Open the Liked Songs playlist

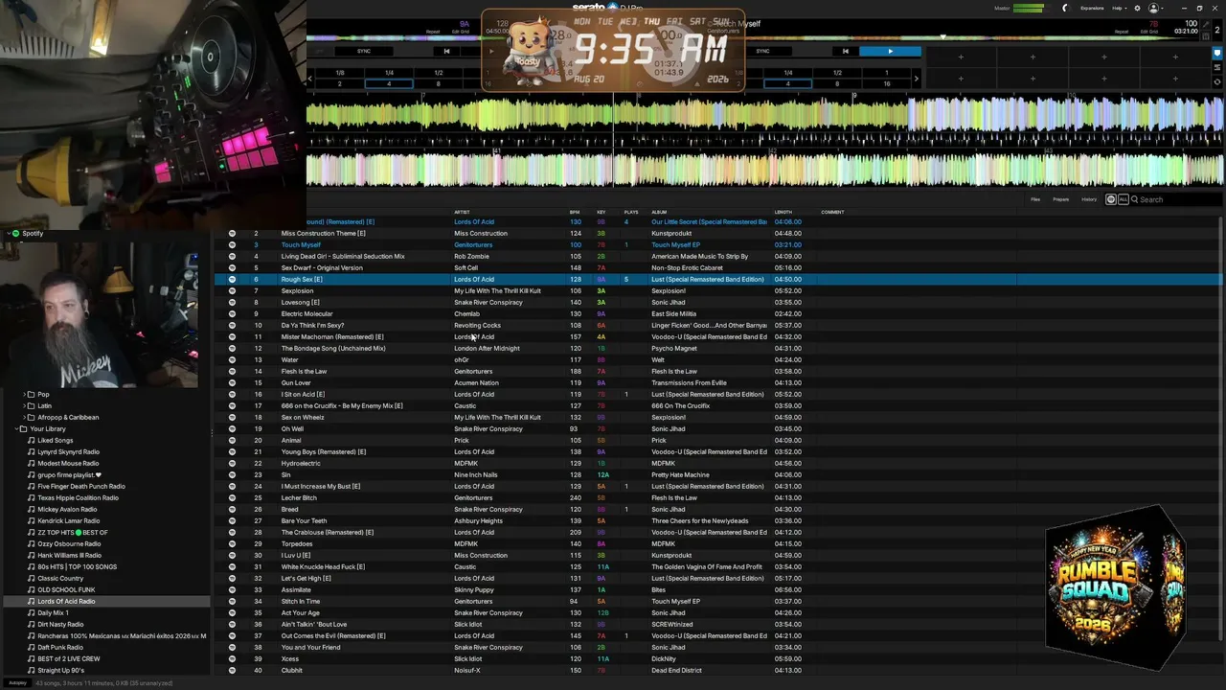[x=56, y=440]
